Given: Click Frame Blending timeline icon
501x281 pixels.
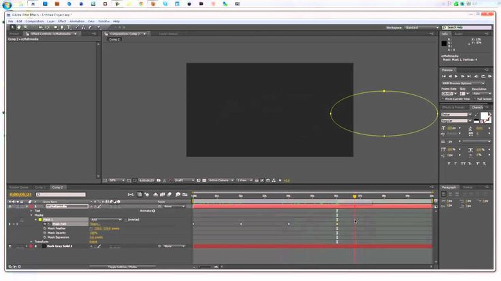Looking at the screenshot, I should coord(162,194).
